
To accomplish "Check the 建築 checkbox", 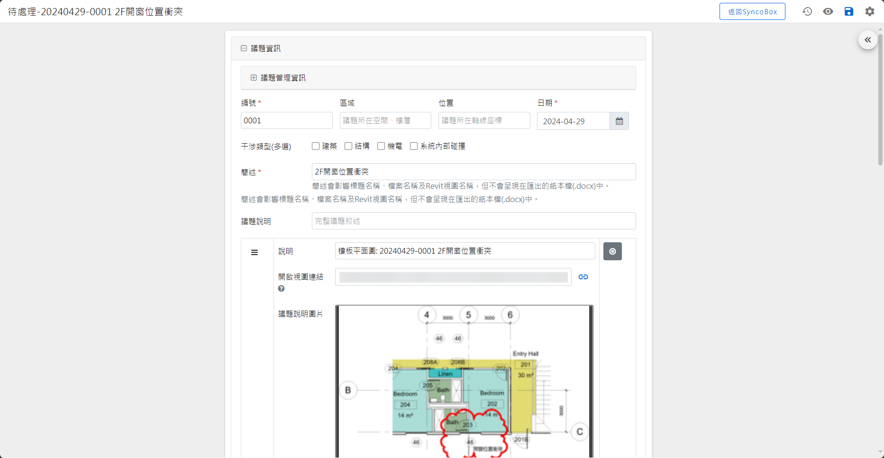I will [x=316, y=146].
